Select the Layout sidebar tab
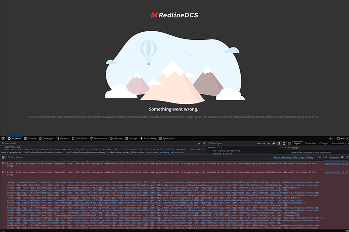Viewport: 349px width, 232px height. click(x=297, y=143)
